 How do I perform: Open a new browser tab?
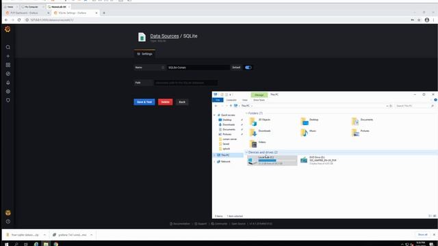pyautogui.click(x=104, y=13)
